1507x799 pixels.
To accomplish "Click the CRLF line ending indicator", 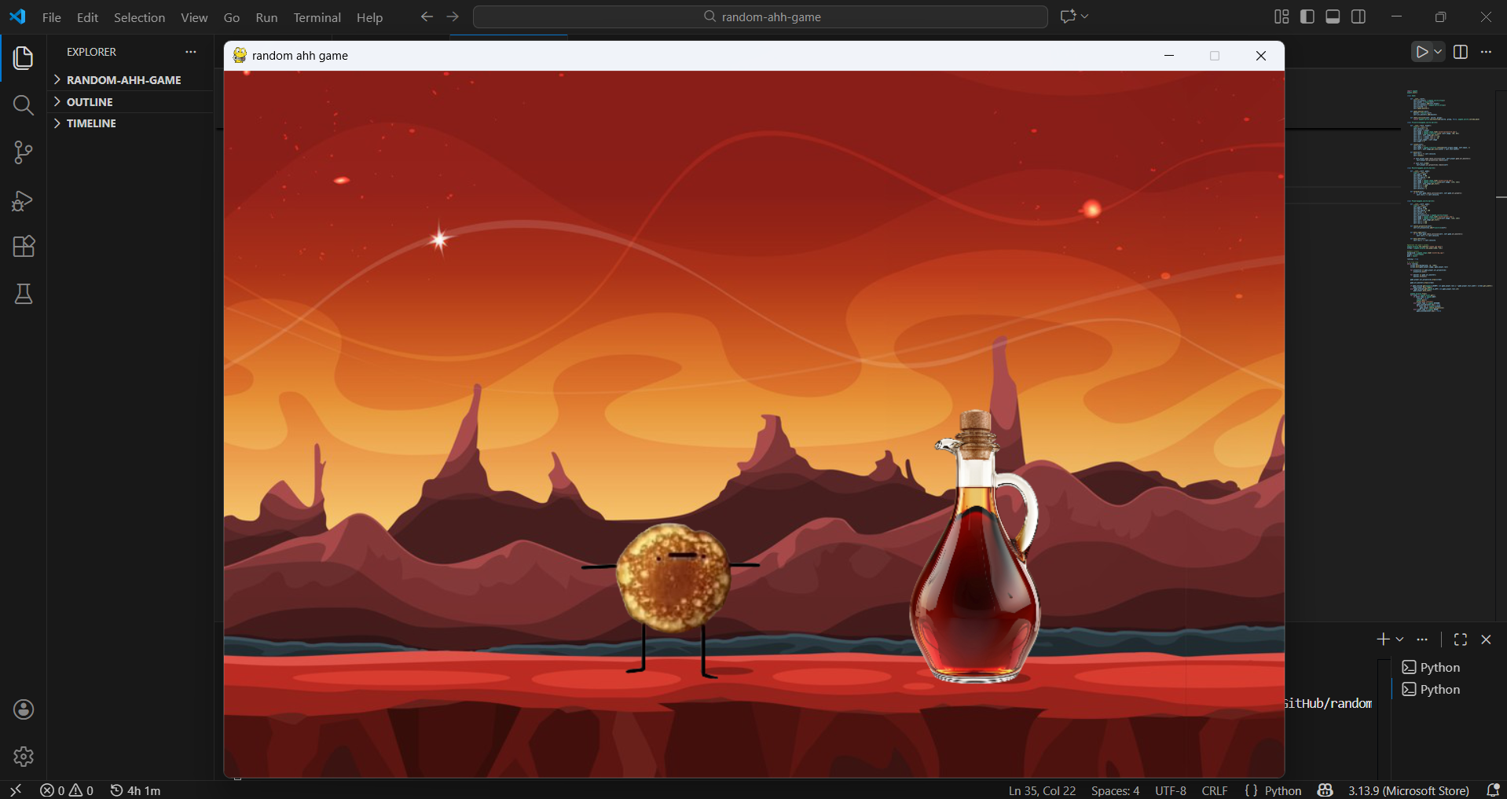I will click(1214, 790).
